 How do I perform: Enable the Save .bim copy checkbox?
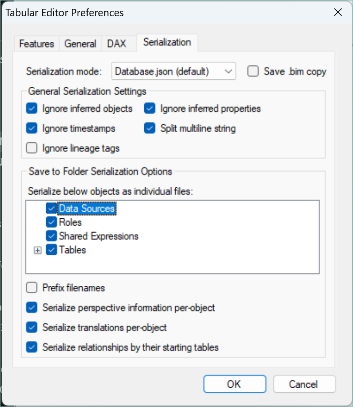click(x=253, y=71)
